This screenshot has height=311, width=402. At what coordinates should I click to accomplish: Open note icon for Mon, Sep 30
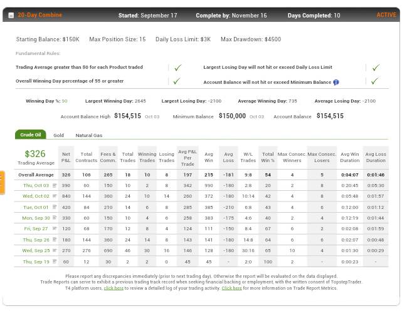pyautogui.click(x=55, y=218)
